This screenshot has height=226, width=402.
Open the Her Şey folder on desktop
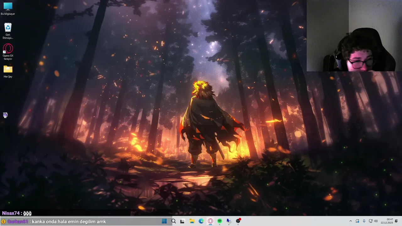(8, 72)
